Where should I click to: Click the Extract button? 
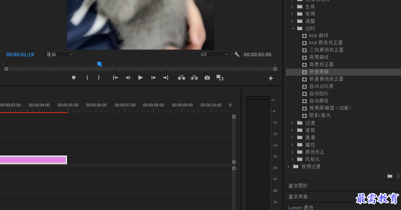(194, 78)
